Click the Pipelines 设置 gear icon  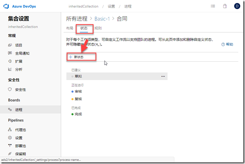(10, 138)
